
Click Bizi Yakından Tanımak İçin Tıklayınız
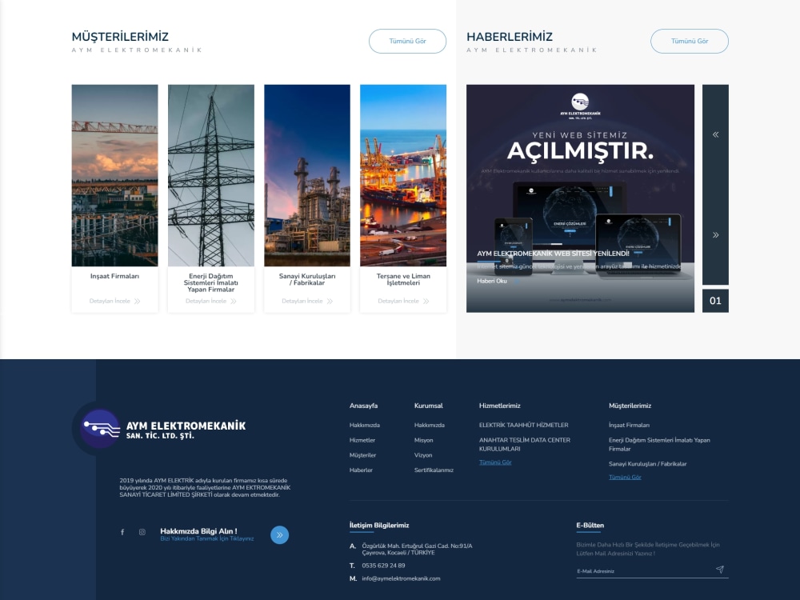click(206, 538)
